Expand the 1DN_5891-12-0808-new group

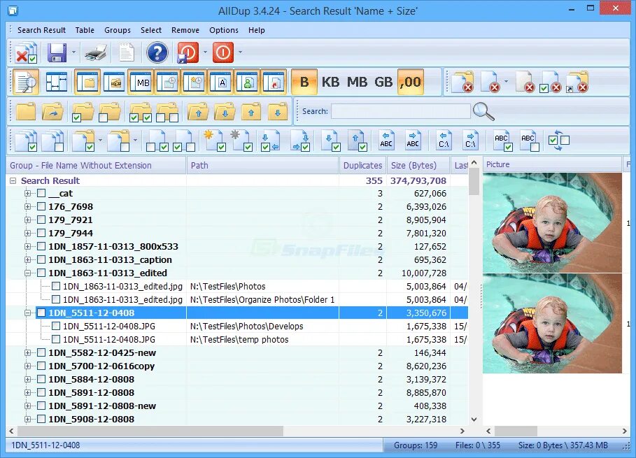tap(27, 406)
